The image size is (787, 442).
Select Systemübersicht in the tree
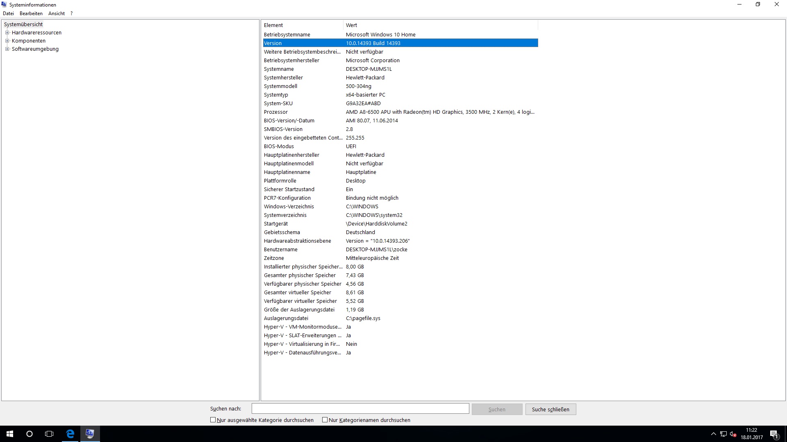[x=23, y=25]
